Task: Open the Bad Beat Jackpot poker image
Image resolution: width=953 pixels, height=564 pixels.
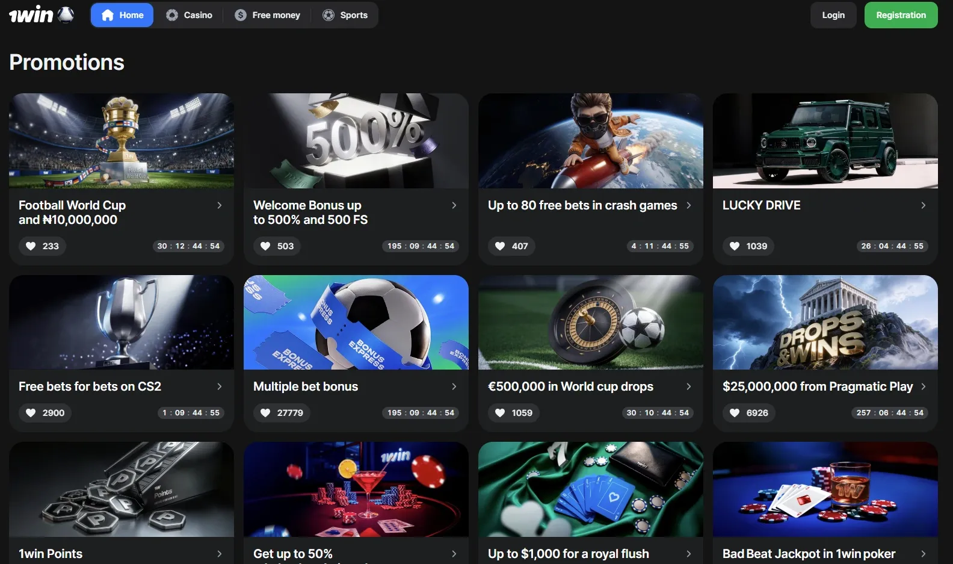Action: [825, 489]
